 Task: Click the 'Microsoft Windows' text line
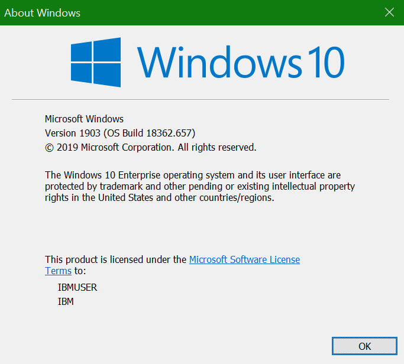tap(84, 119)
